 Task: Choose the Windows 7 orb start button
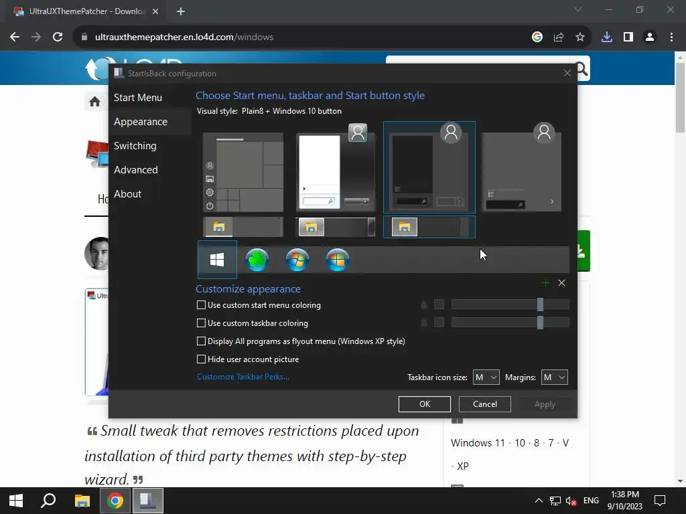point(297,260)
